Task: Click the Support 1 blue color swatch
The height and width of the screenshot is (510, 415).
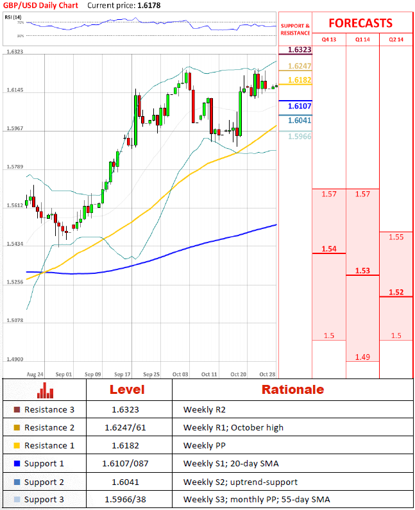Action: 17,463
